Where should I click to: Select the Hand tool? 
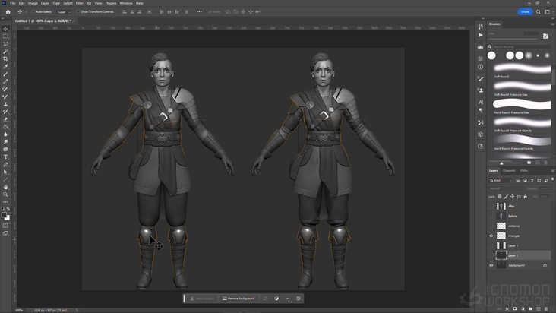click(5, 187)
